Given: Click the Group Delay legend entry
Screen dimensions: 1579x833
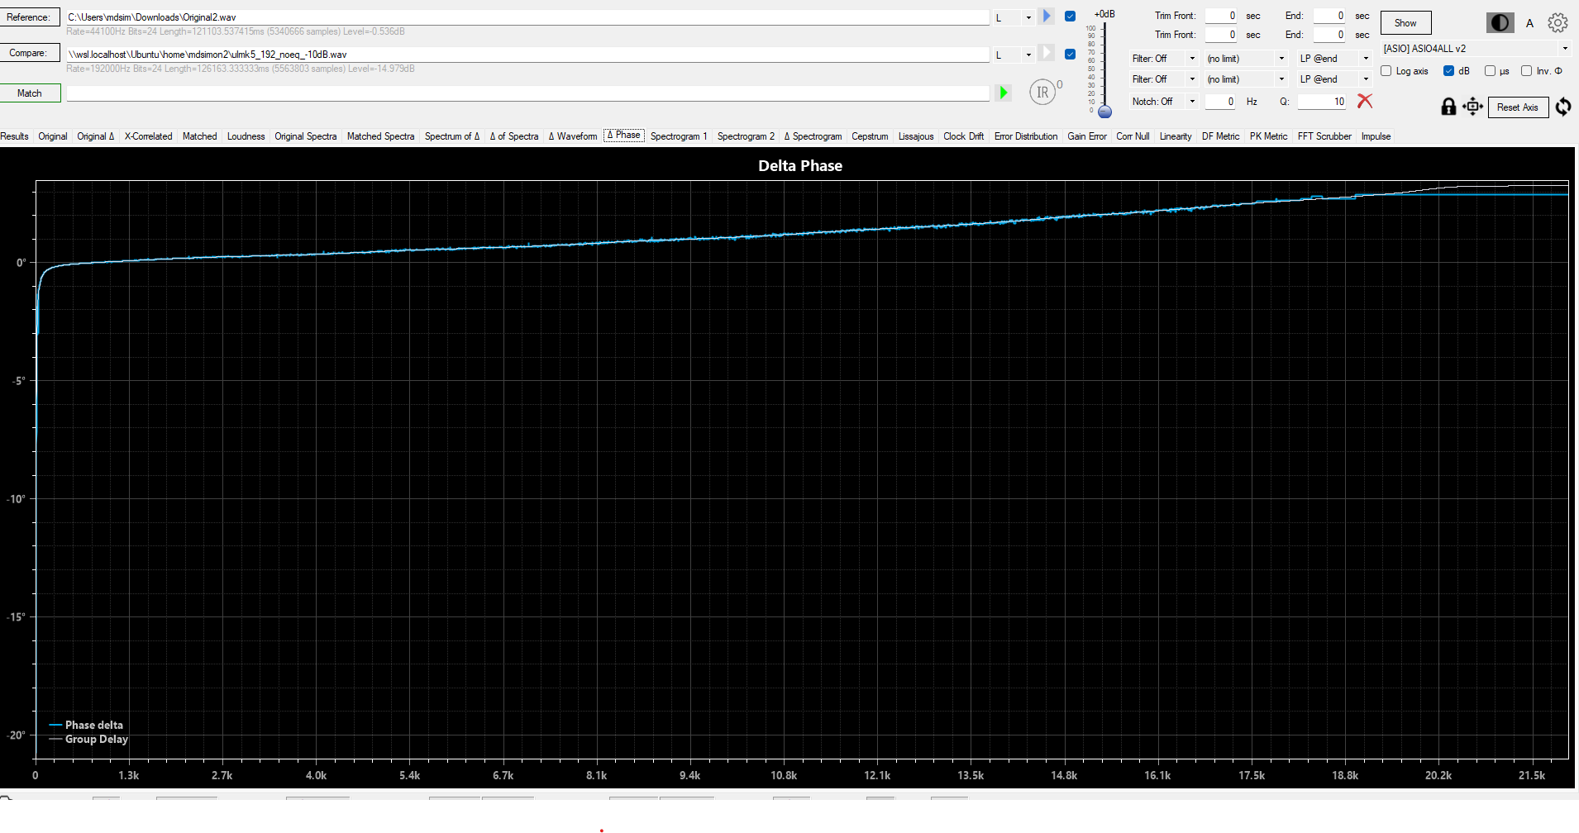Looking at the screenshot, I should [x=88, y=739].
